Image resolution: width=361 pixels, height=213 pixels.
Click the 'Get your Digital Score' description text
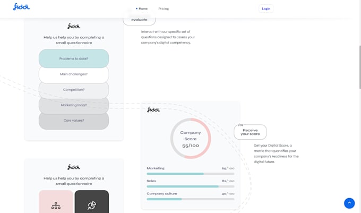pyautogui.click(x=276, y=154)
